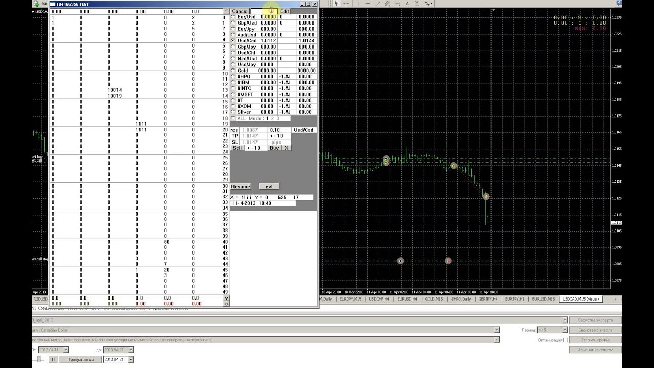Screen dimensions: 654x368
Task: Pick the vertical line drawing tool
Action: (358, 3)
